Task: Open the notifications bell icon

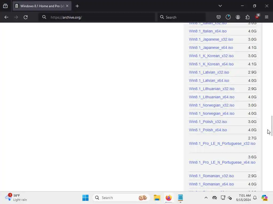Action: tap(255, 198)
